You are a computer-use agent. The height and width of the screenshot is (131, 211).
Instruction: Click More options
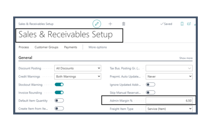[98, 47]
